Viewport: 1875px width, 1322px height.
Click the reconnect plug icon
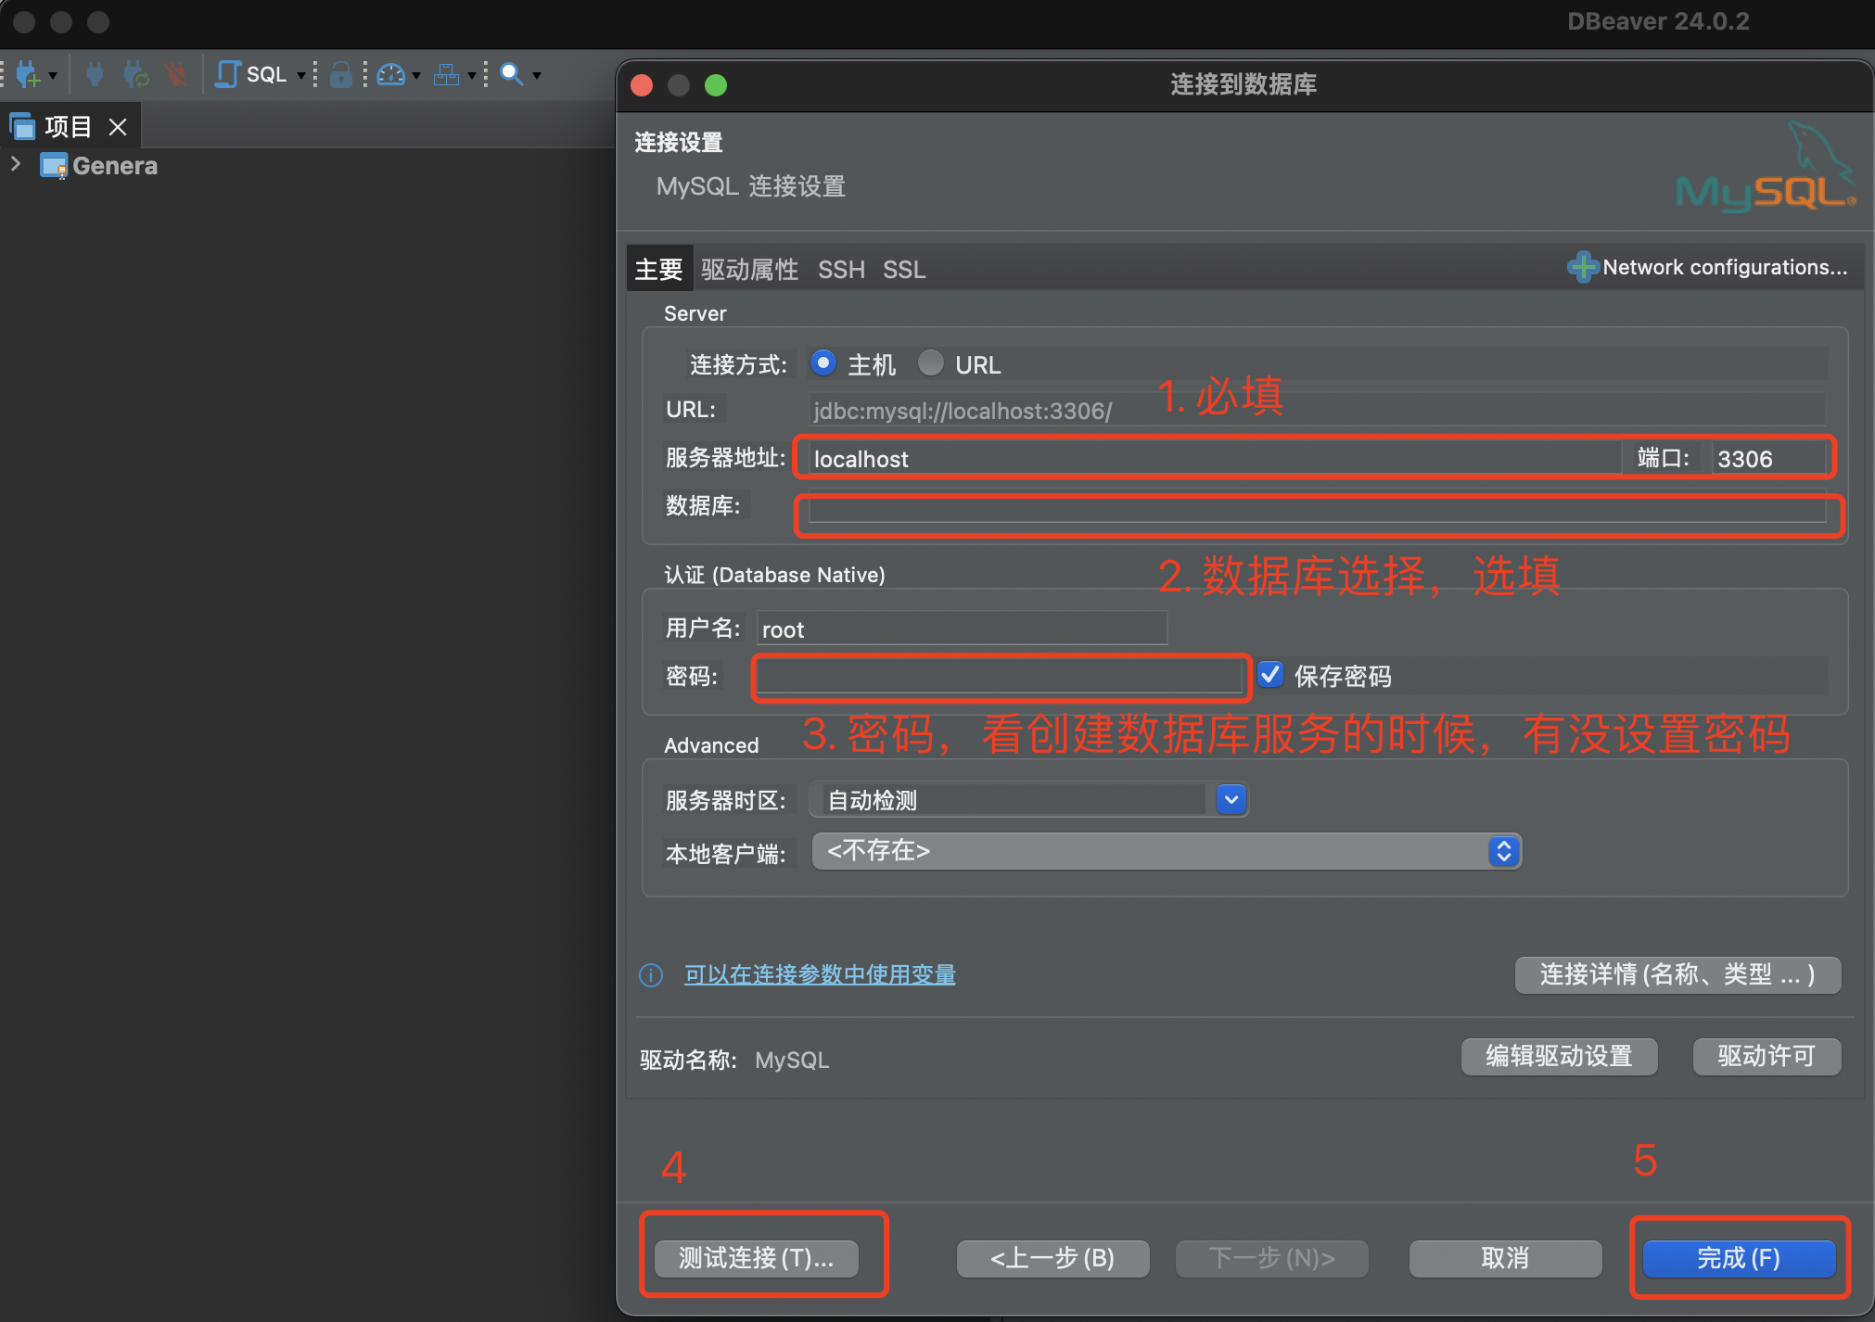[136, 74]
